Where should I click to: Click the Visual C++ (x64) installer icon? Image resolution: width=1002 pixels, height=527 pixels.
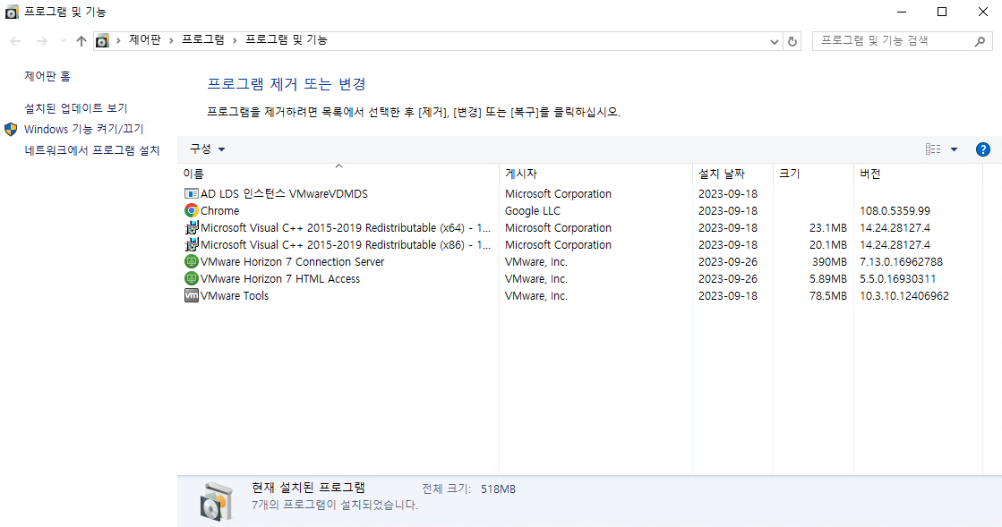point(191,227)
